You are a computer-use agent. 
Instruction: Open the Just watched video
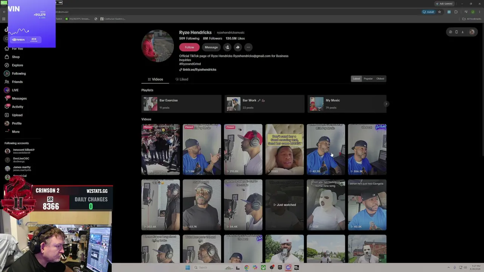[284, 205]
